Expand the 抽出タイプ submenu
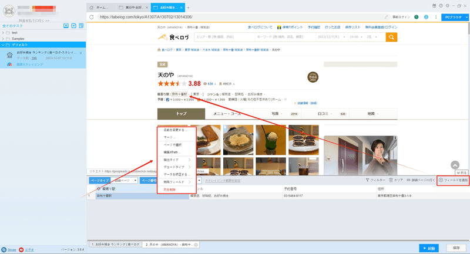Screen dimensions: 470x254 177,160
